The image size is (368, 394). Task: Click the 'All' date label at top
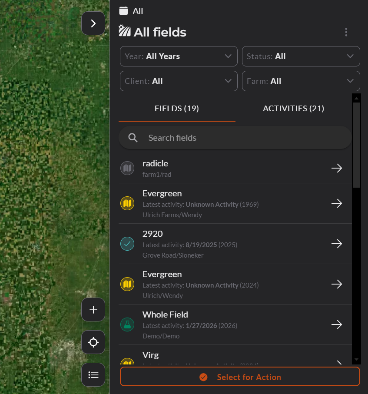pos(138,11)
